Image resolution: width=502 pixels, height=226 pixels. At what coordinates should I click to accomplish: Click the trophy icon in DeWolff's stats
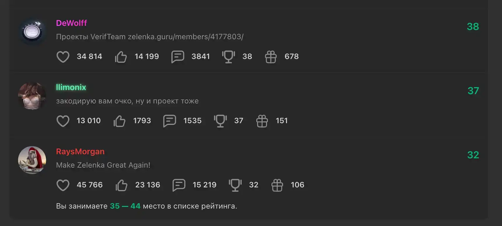pos(229,57)
